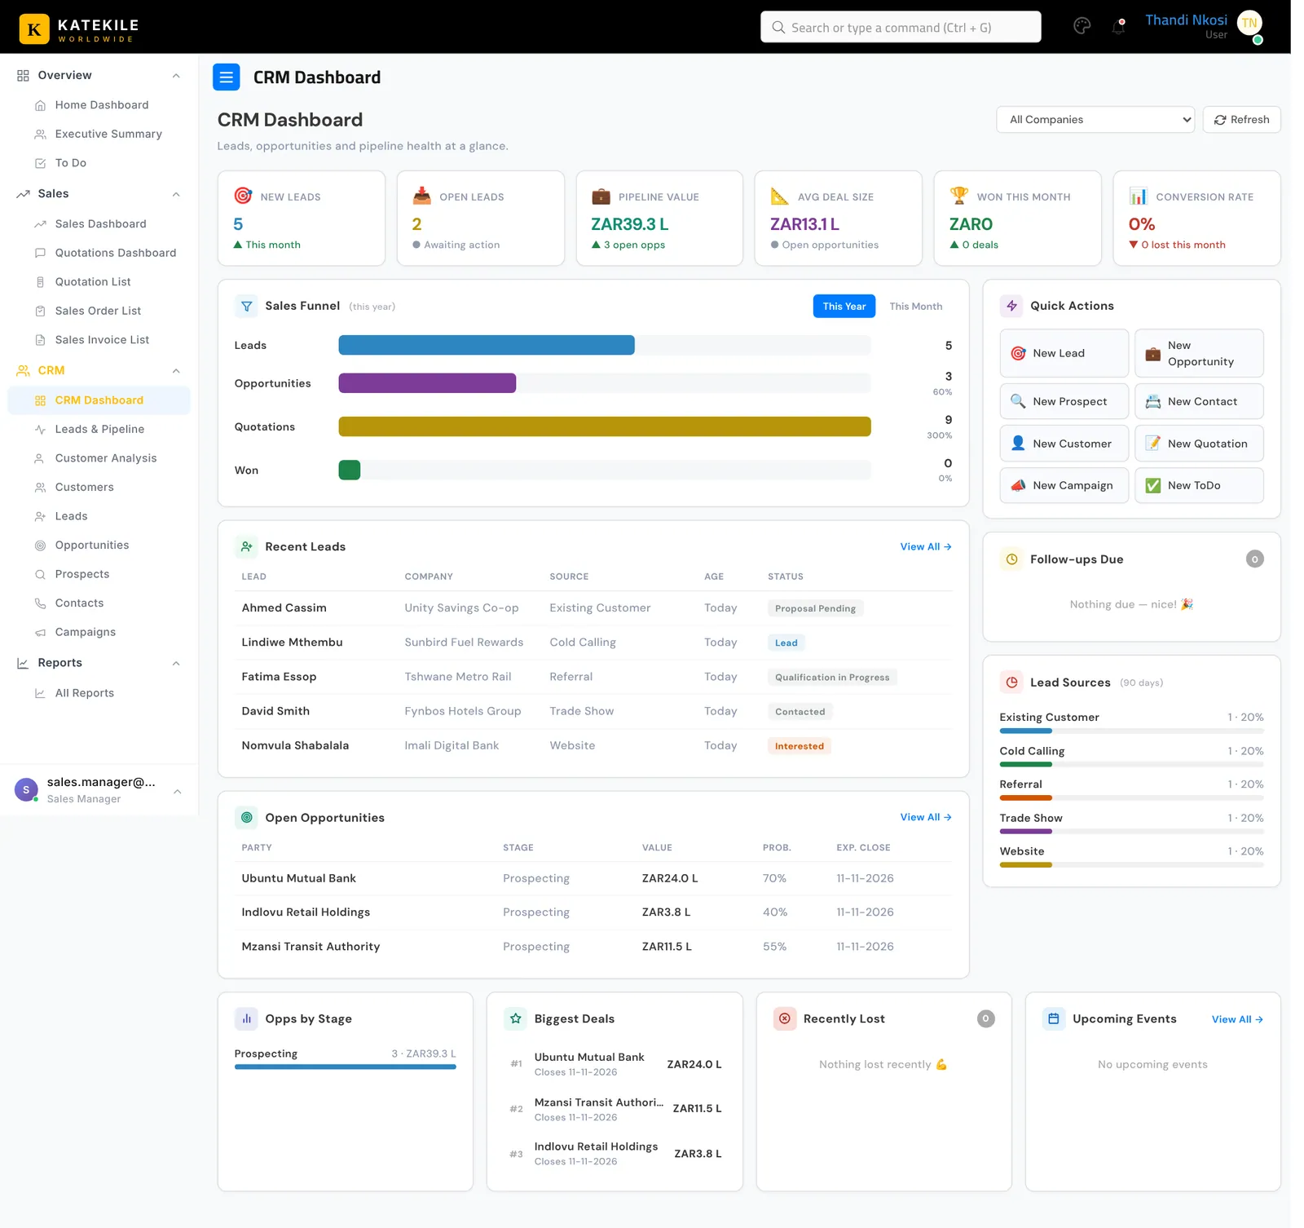Click the Thandi Nkosi TN avatar
The image size is (1304, 1228).
tap(1249, 24)
